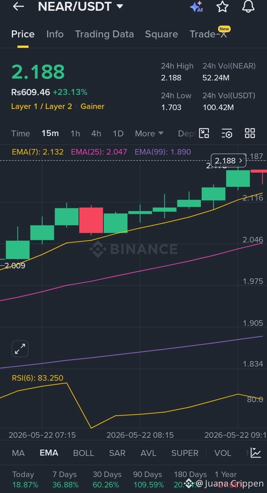The width and height of the screenshot is (267, 493).
Task: Switch to the Square tab
Action: [x=161, y=34]
